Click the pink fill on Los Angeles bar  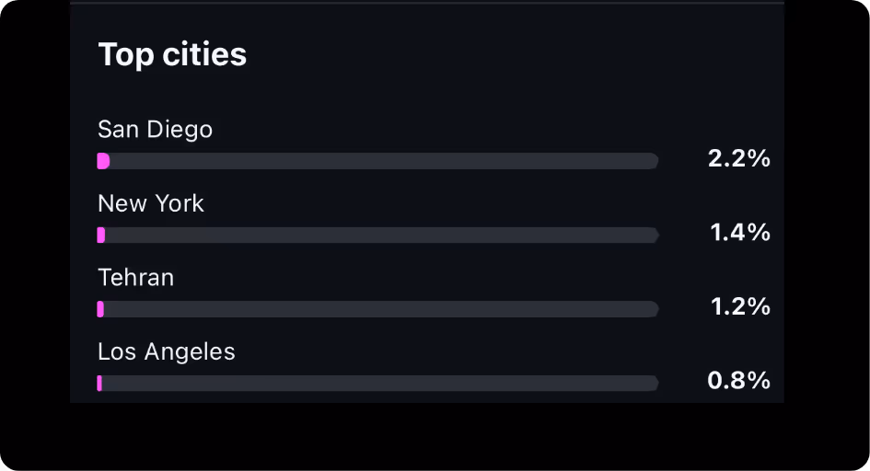point(99,384)
